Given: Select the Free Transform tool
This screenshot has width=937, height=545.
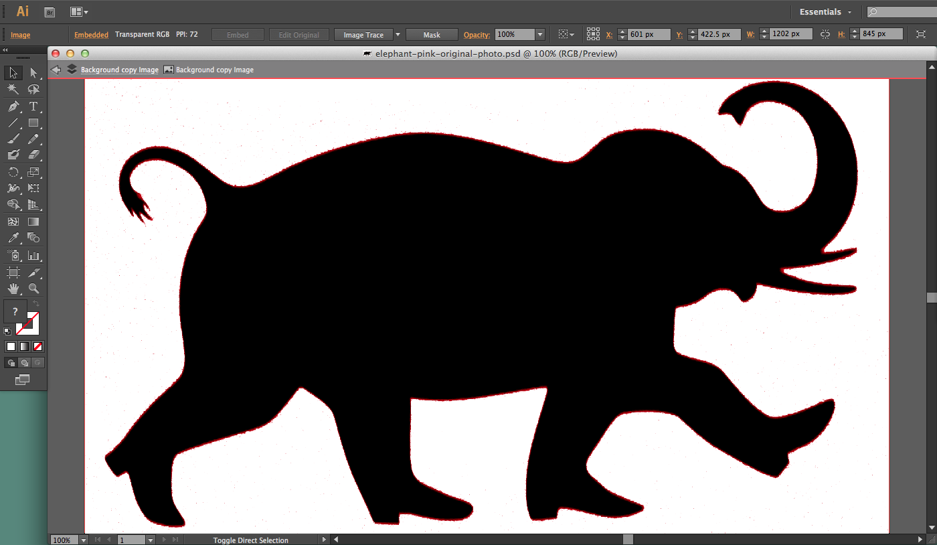Looking at the screenshot, I should [x=33, y=189].
